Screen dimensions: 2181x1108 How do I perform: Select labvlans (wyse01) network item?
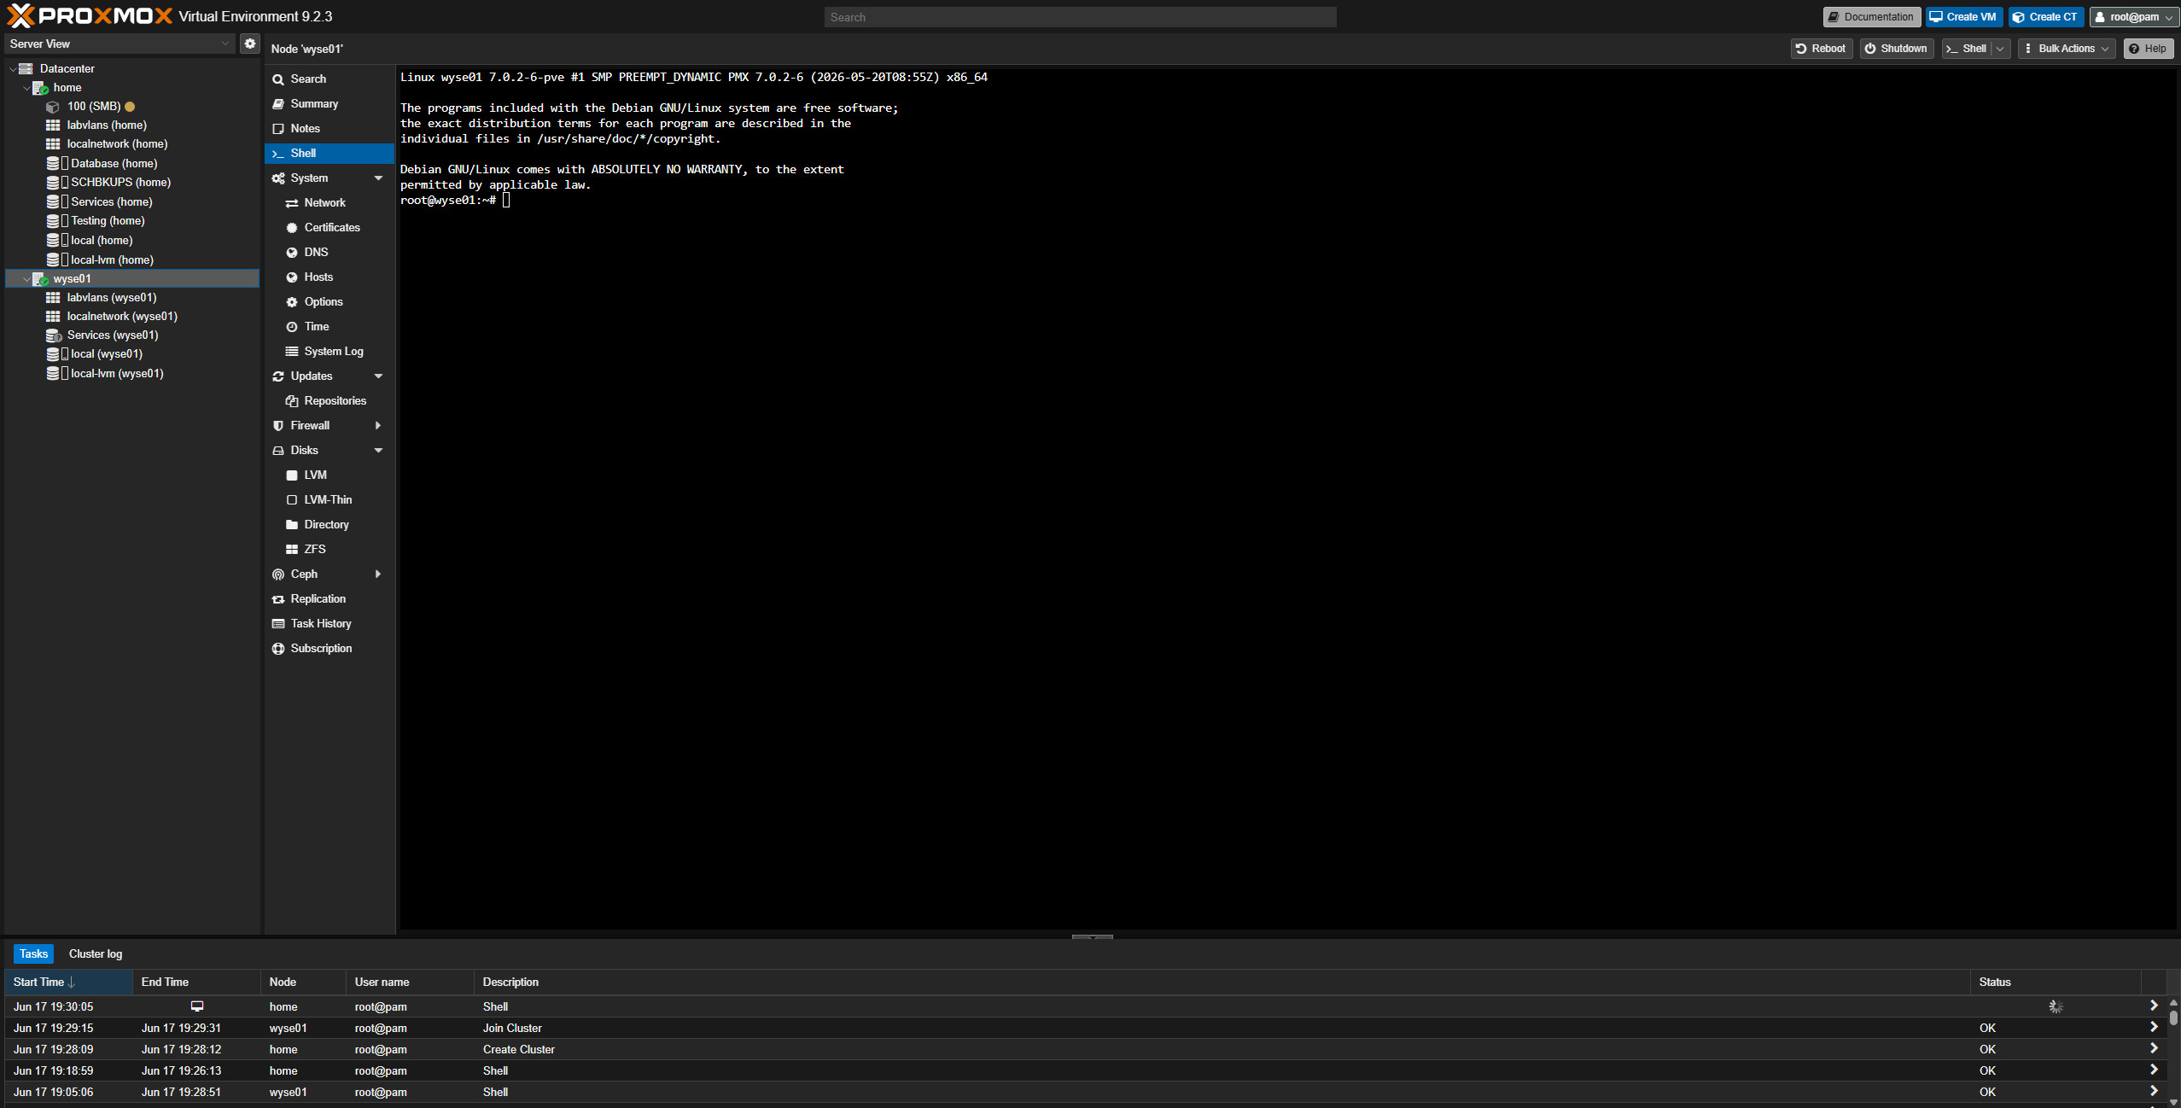(111, 297)
